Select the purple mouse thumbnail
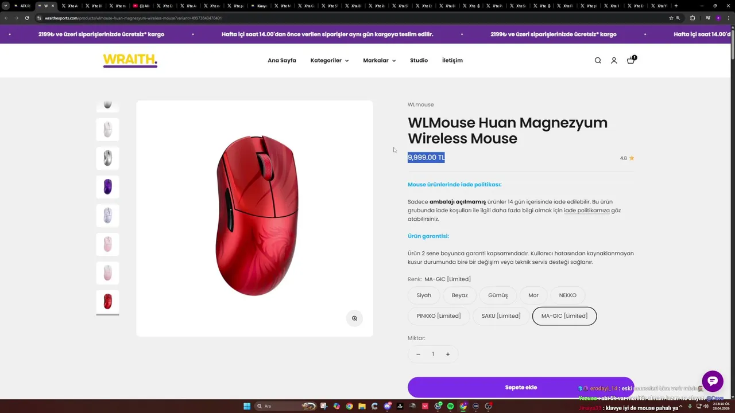Screen dimensions: 735x413 click(107, 186)
